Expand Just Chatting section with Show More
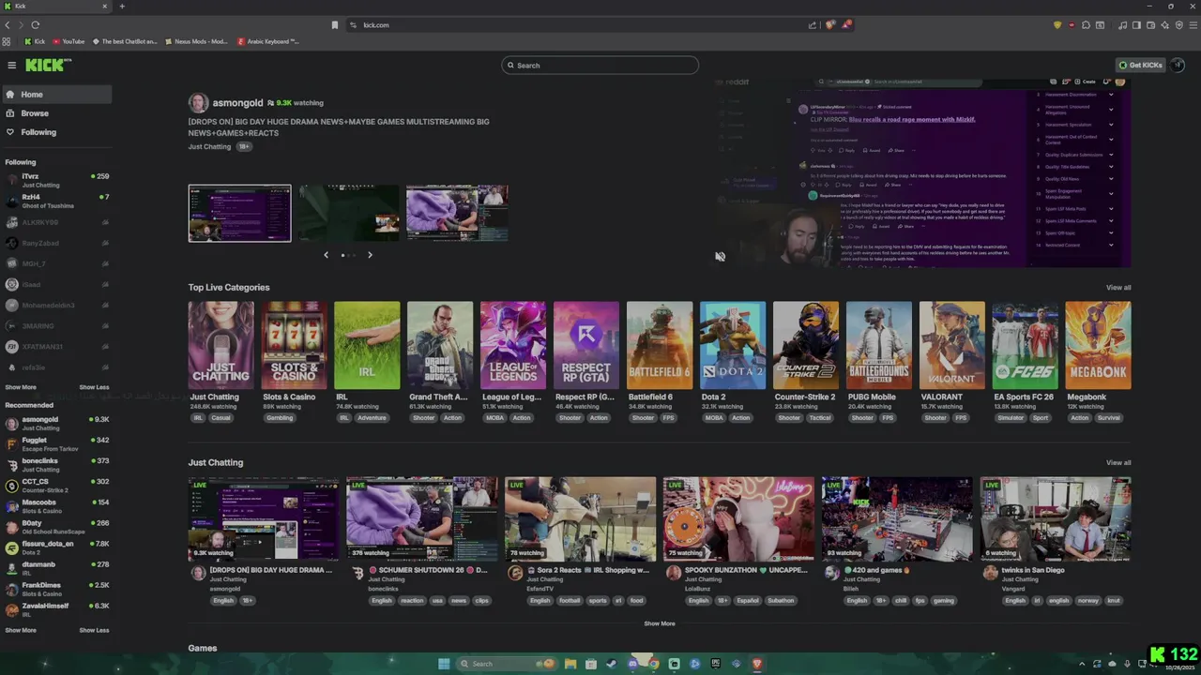Image resolution: width=1201 pixels, height=675 pixels. point(660,623)
